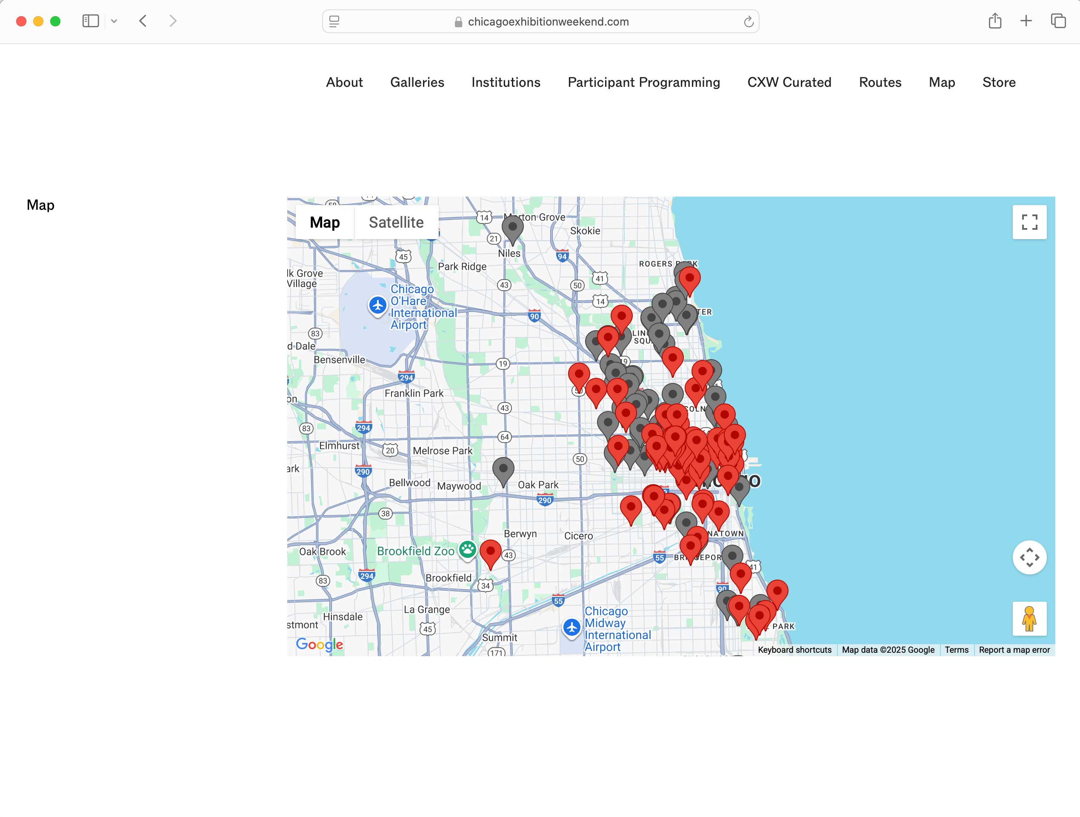The image size is (1080, 817).
Task: Click the Street View pegman icon
Action: pos(1029,618)
